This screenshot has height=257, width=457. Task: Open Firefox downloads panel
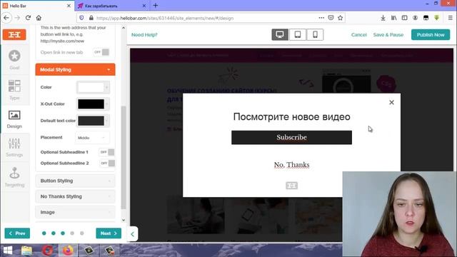coord(383,18)
